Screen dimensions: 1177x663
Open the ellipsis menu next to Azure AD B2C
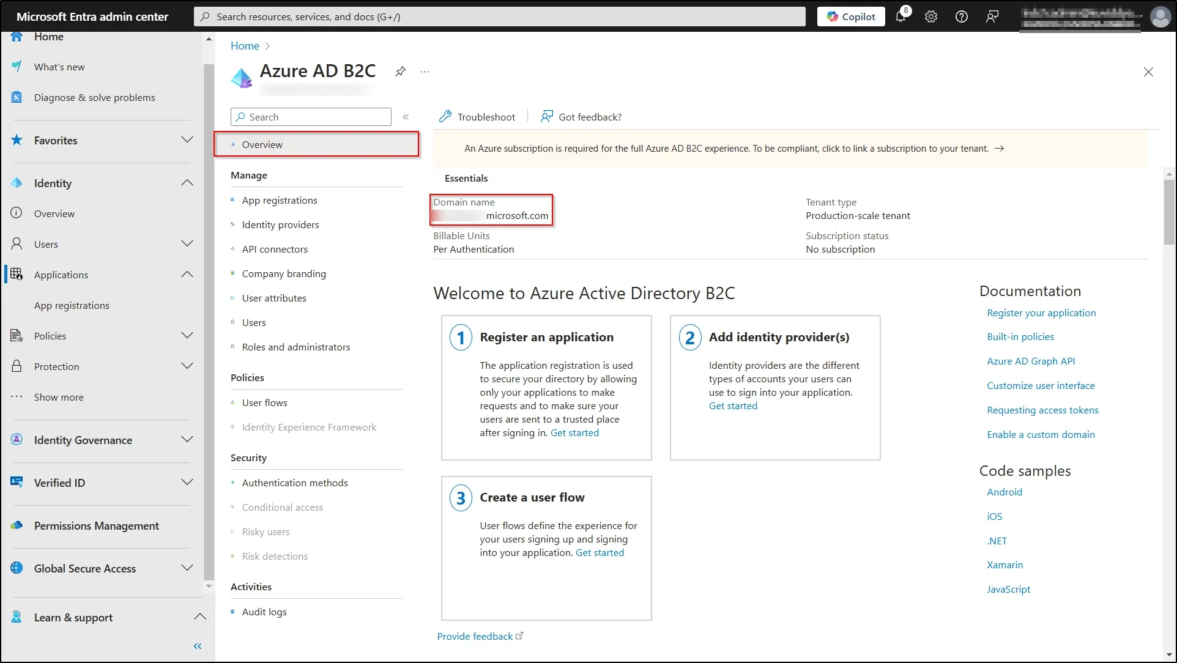pyautogui.click(x=425, y=72)
